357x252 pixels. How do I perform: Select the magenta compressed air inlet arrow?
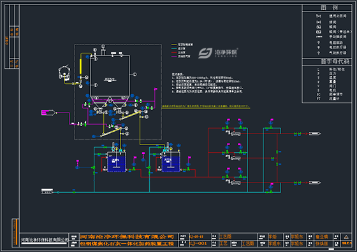click(x=48, y=113)
